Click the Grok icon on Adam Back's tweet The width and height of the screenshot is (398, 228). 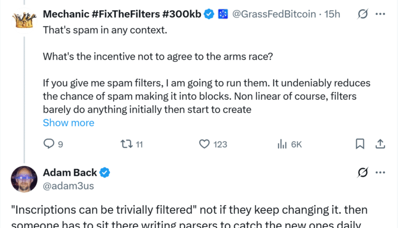(x=364, y=172)
